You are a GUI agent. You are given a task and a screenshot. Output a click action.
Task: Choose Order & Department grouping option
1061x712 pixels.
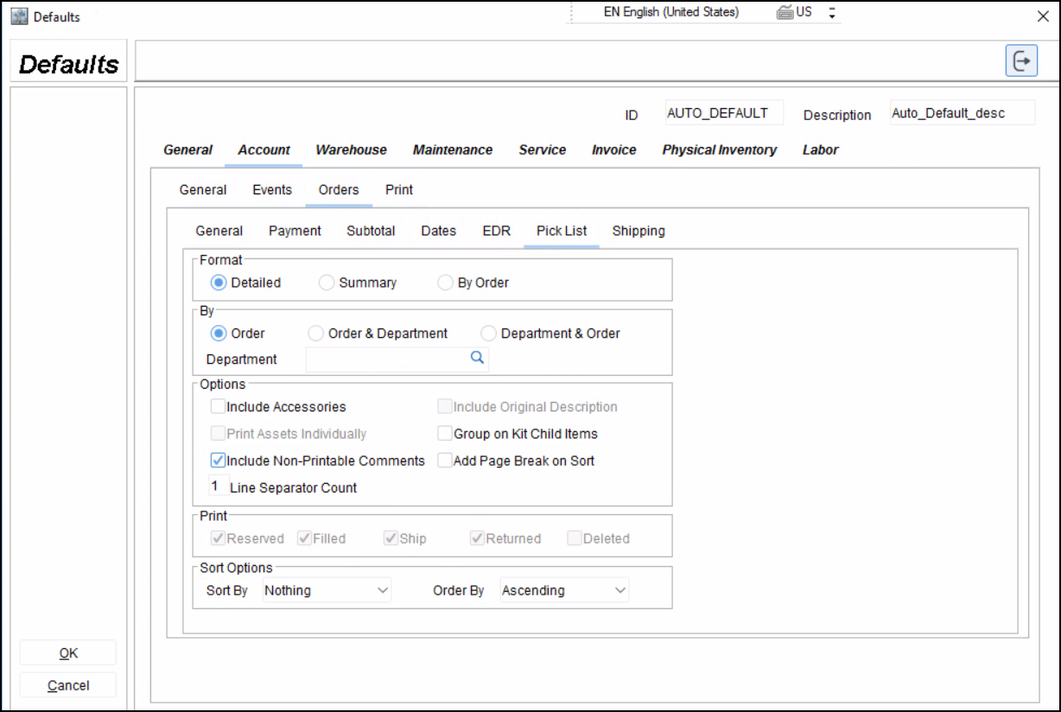click(316, 334)
